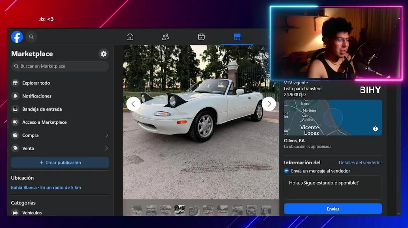The height and width of the screenshot is (228, 408).
Task: Click the Crear publicación button
Action: coord(60,162)
